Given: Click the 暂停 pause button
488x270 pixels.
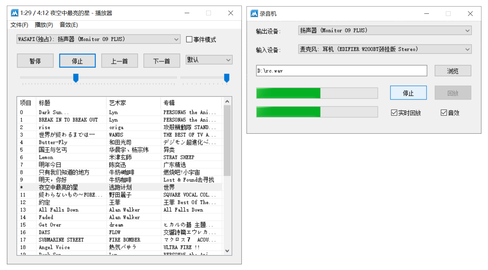Looking at the screenshot, I should 35,61.
